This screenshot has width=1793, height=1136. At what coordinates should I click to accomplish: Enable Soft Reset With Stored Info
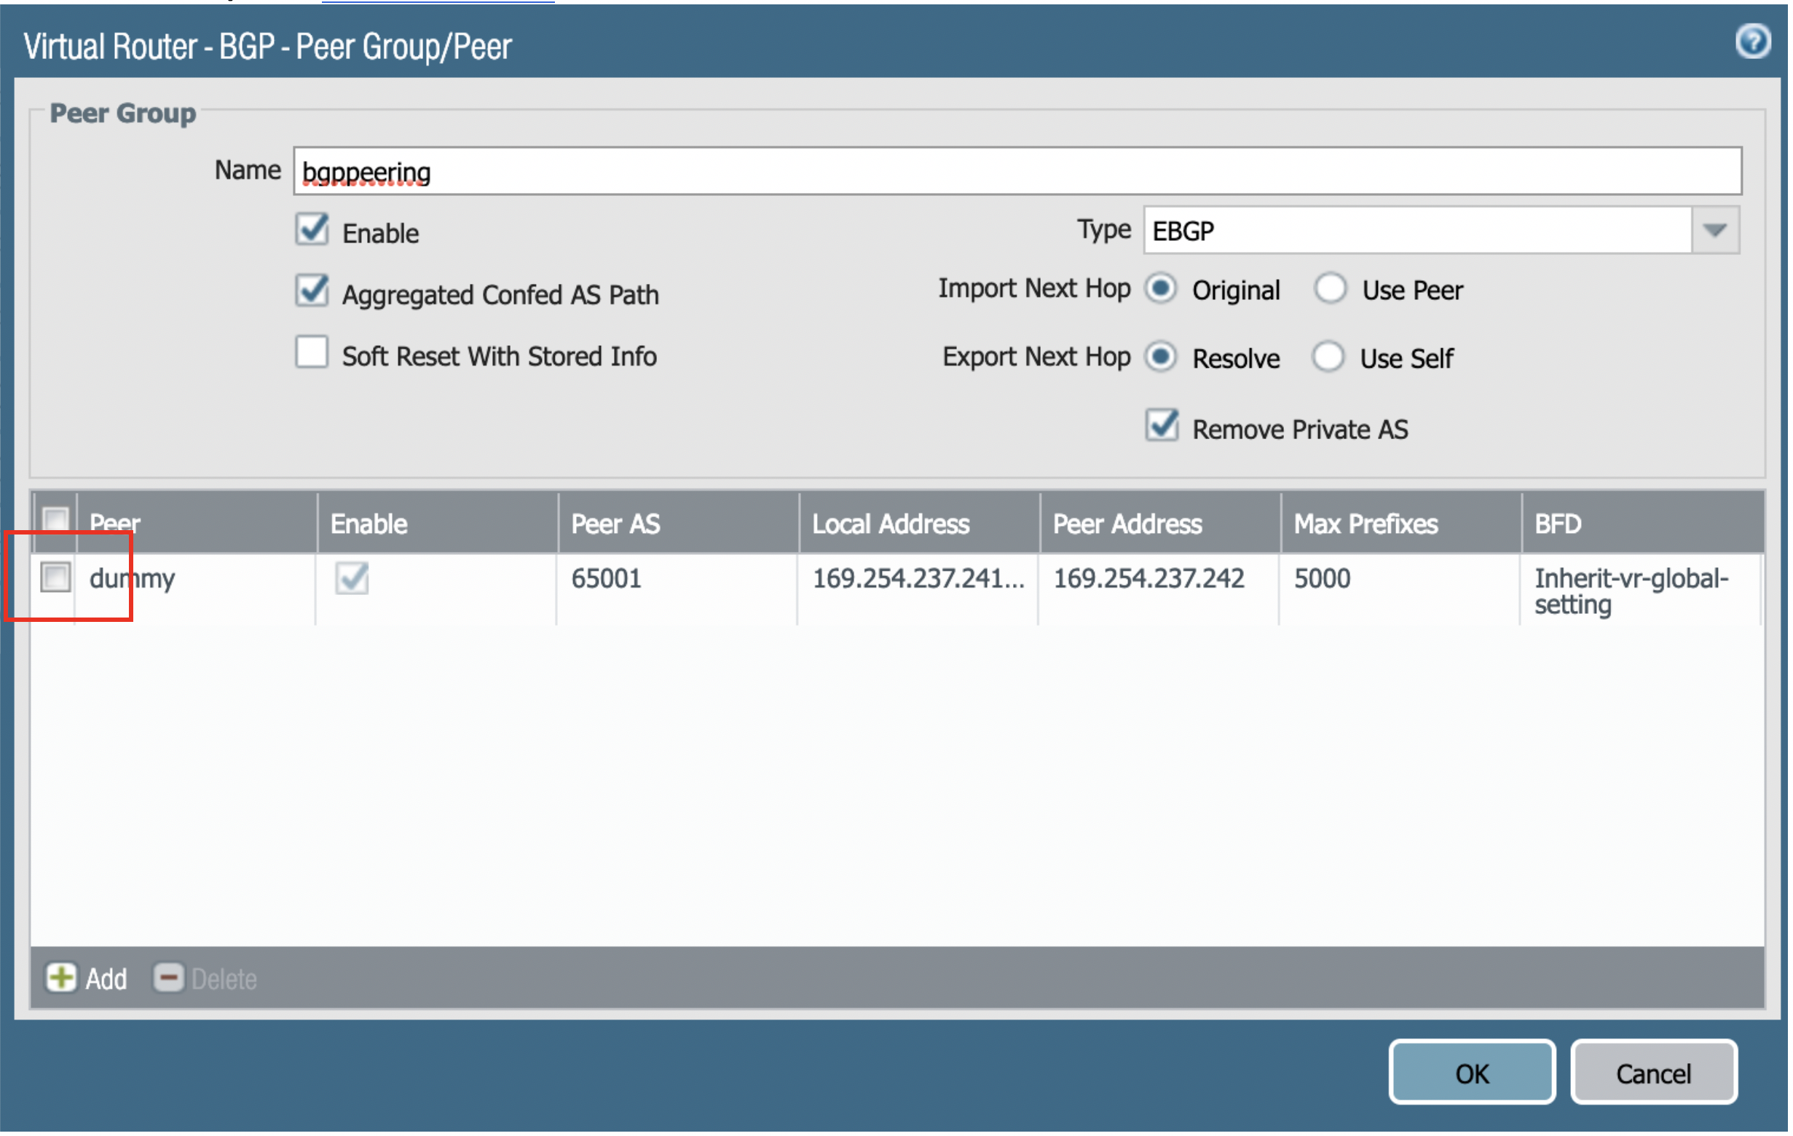click(x=312, y=353)
